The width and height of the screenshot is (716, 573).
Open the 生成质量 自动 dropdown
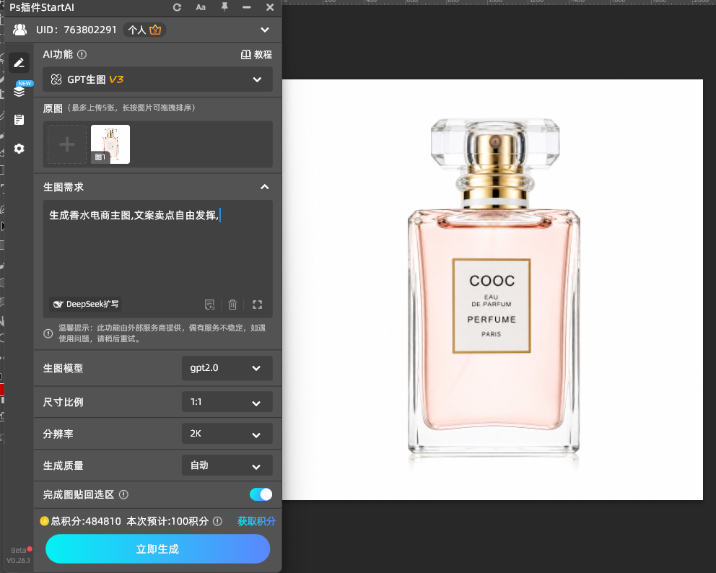click(x=227, y=465)
